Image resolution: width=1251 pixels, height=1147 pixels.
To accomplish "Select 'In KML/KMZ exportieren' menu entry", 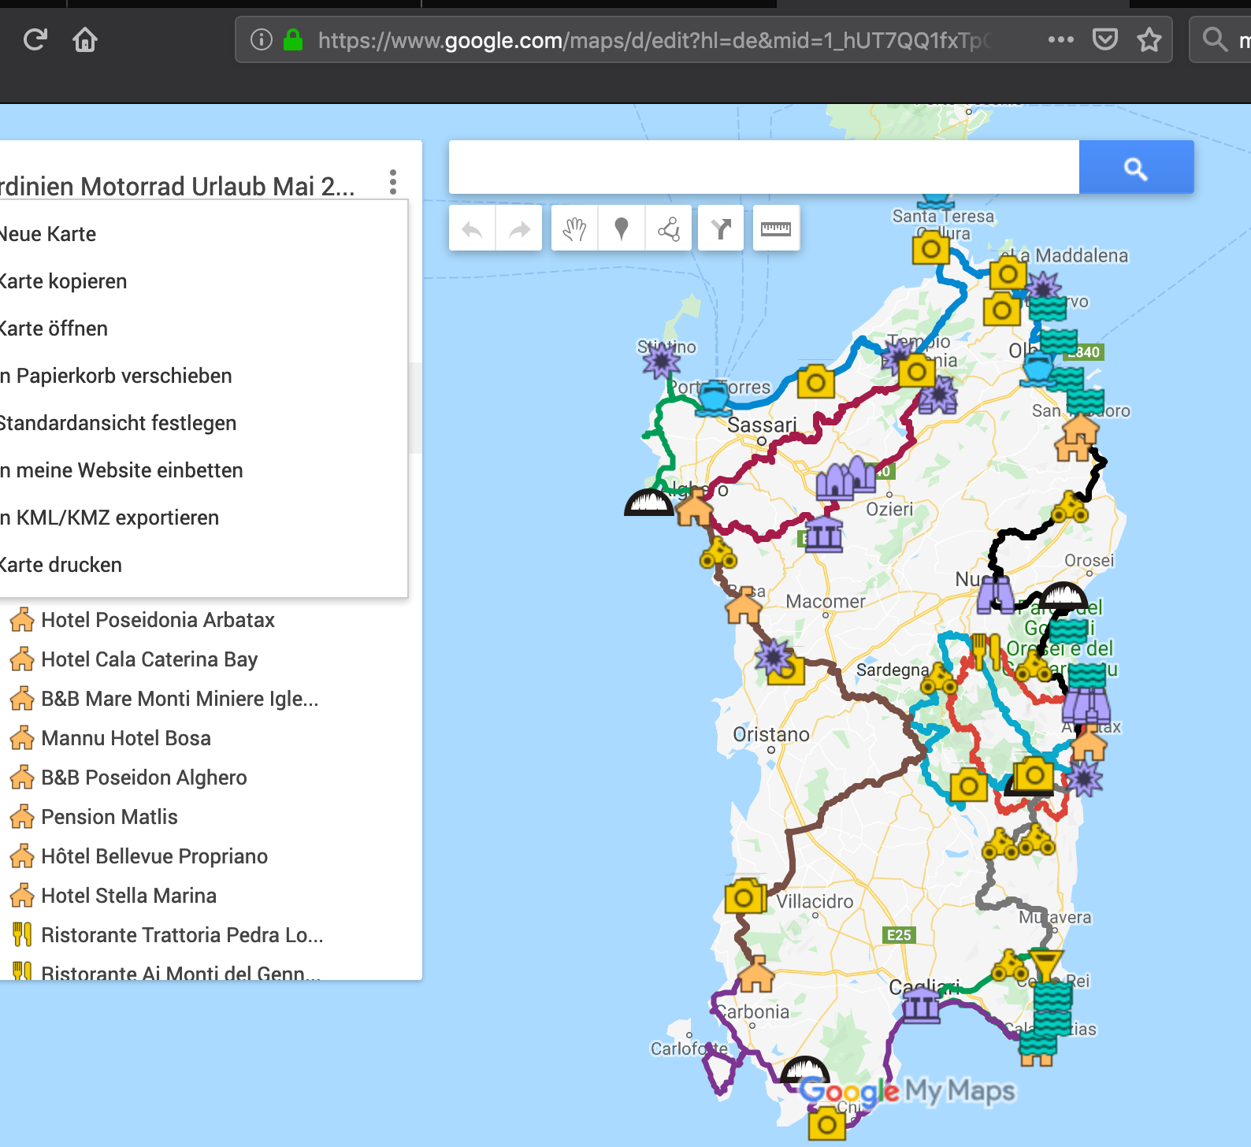I will coord(110,518).
